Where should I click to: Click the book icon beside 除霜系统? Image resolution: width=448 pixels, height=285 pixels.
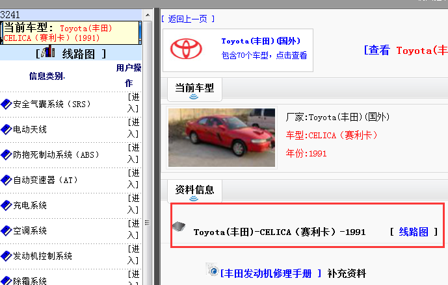[x=6, y=280]
